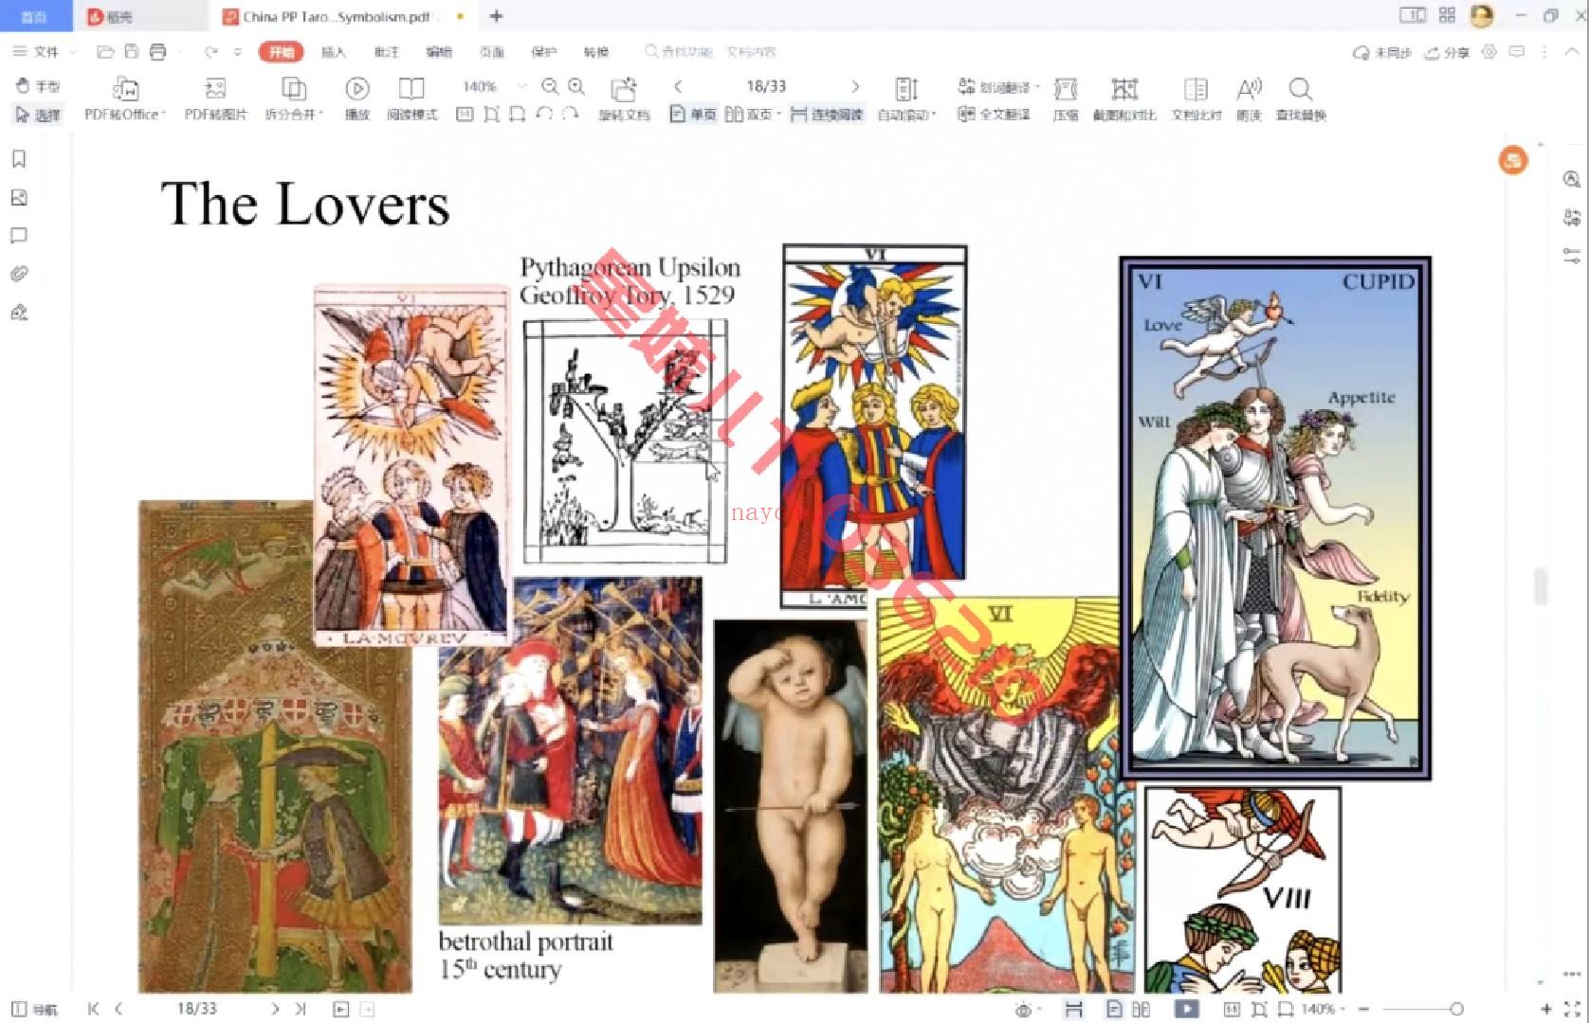Click the zoom slider handle in status bar
Screen dimensions: 1589x1023
[x=1456, y=1010]
